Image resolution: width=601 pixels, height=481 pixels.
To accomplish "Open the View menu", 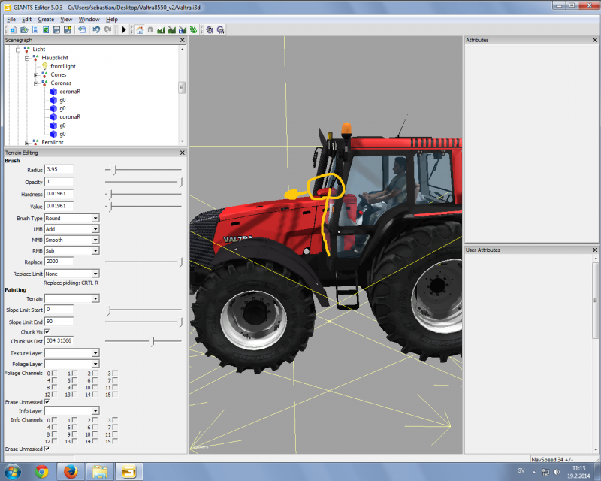I will (66, 20).
